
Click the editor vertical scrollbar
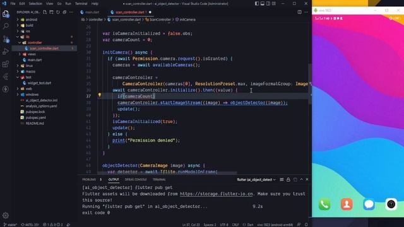(310, 84)
